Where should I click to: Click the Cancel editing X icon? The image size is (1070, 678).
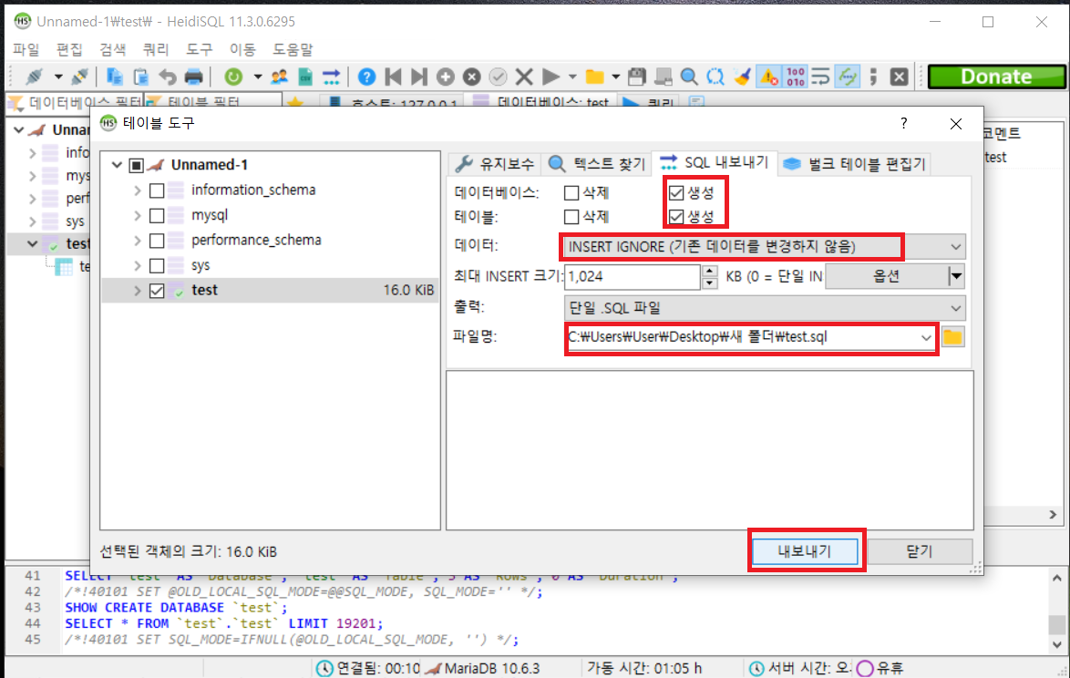pos(524,77)
